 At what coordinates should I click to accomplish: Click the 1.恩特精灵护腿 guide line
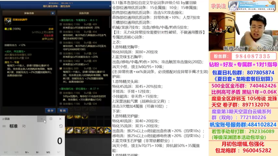[x=126, y=116]
